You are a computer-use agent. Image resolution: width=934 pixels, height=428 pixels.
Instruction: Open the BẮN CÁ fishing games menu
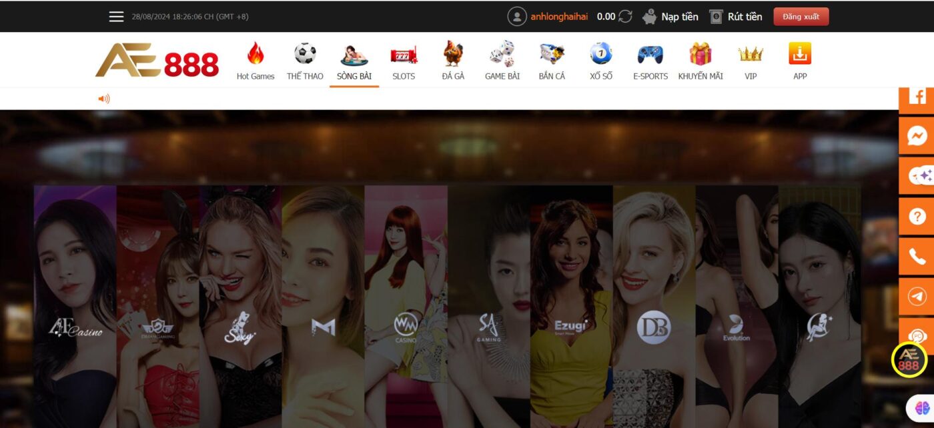(552, 61)
